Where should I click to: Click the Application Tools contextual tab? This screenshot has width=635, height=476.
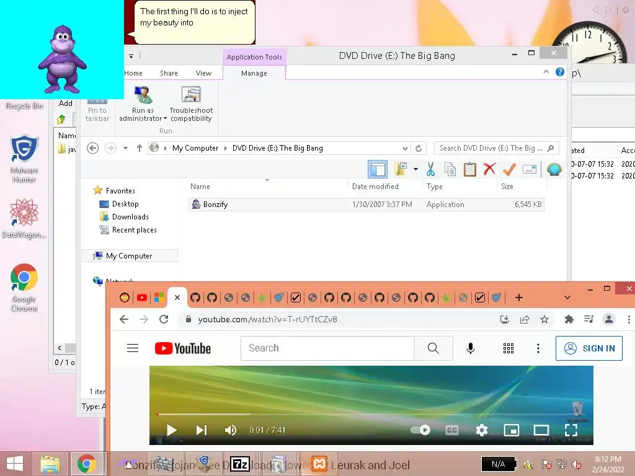254,57
